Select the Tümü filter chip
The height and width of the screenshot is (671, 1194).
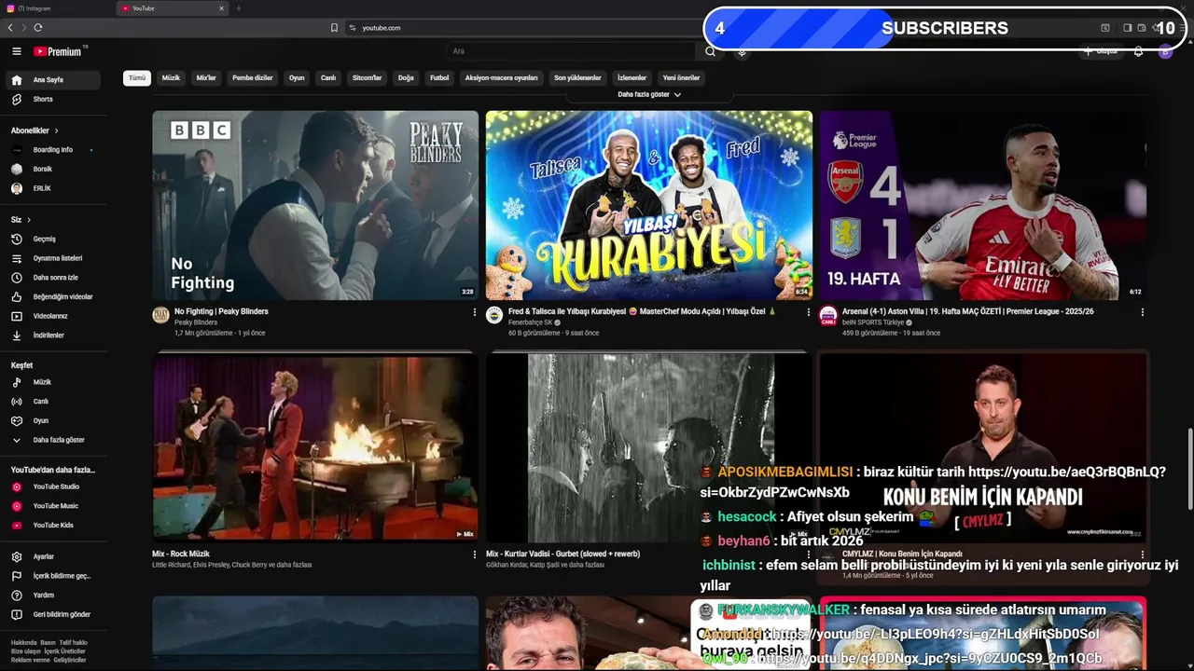[x=137, y=78]
